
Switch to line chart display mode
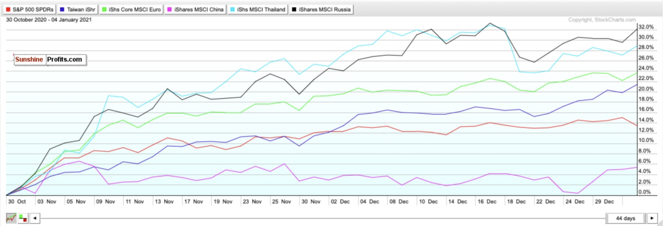coord(11,218)
